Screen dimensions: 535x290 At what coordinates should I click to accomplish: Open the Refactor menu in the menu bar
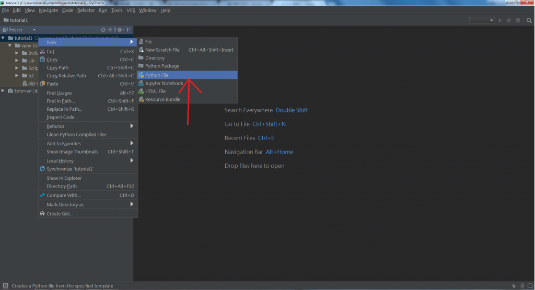pyautogui.click(x=86, y=10)
